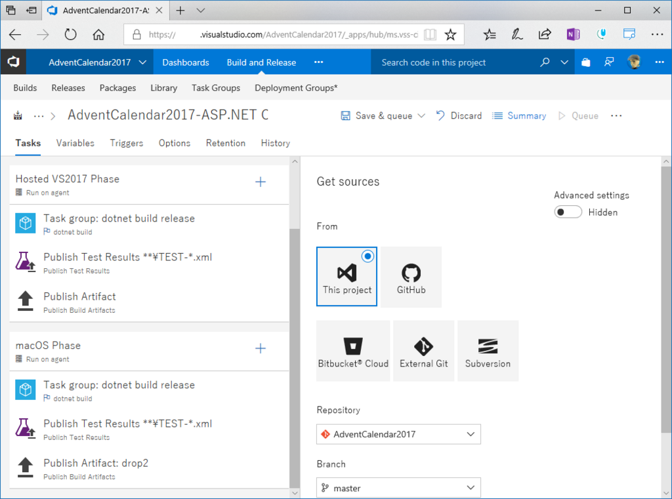Click the browser favorites star icon
The width and height of the screenshot is (672, 499).
point(450,35)
